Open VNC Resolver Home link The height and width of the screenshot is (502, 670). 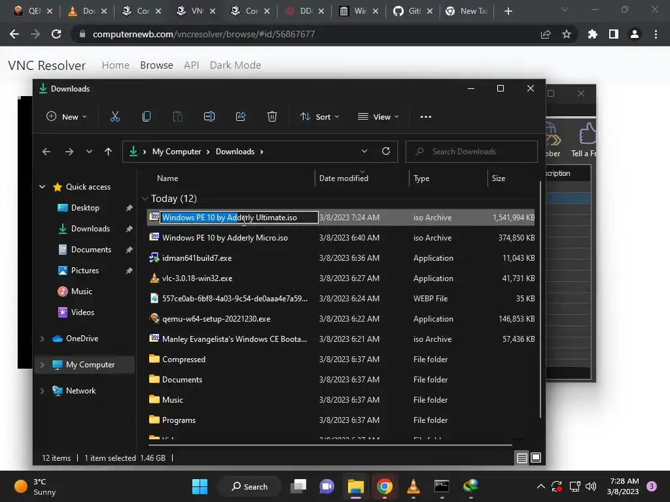tap(115, 65)
